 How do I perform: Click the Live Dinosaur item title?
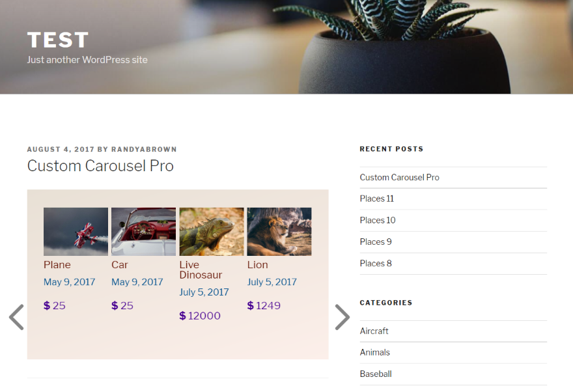(x=201, y=270)
